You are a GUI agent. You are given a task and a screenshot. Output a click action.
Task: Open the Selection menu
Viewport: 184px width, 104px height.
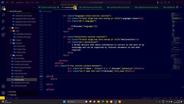(x=20, y=3)
